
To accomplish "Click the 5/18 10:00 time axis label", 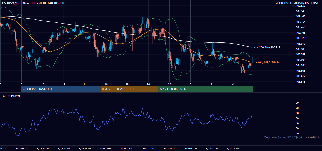I will [x=43, y=148].
